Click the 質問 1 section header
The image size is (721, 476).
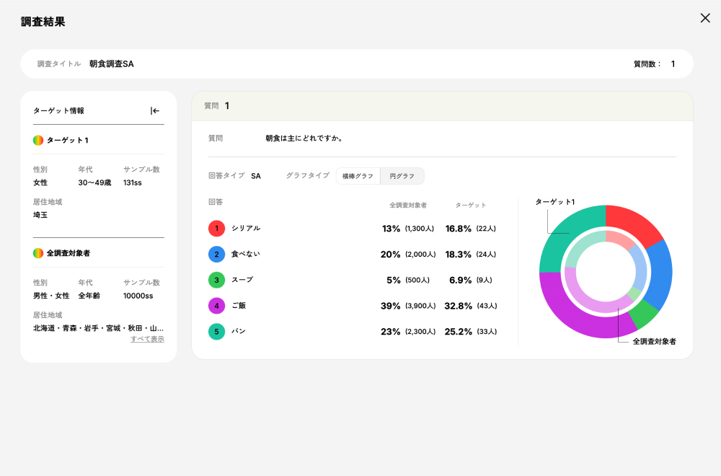[216, 106]
